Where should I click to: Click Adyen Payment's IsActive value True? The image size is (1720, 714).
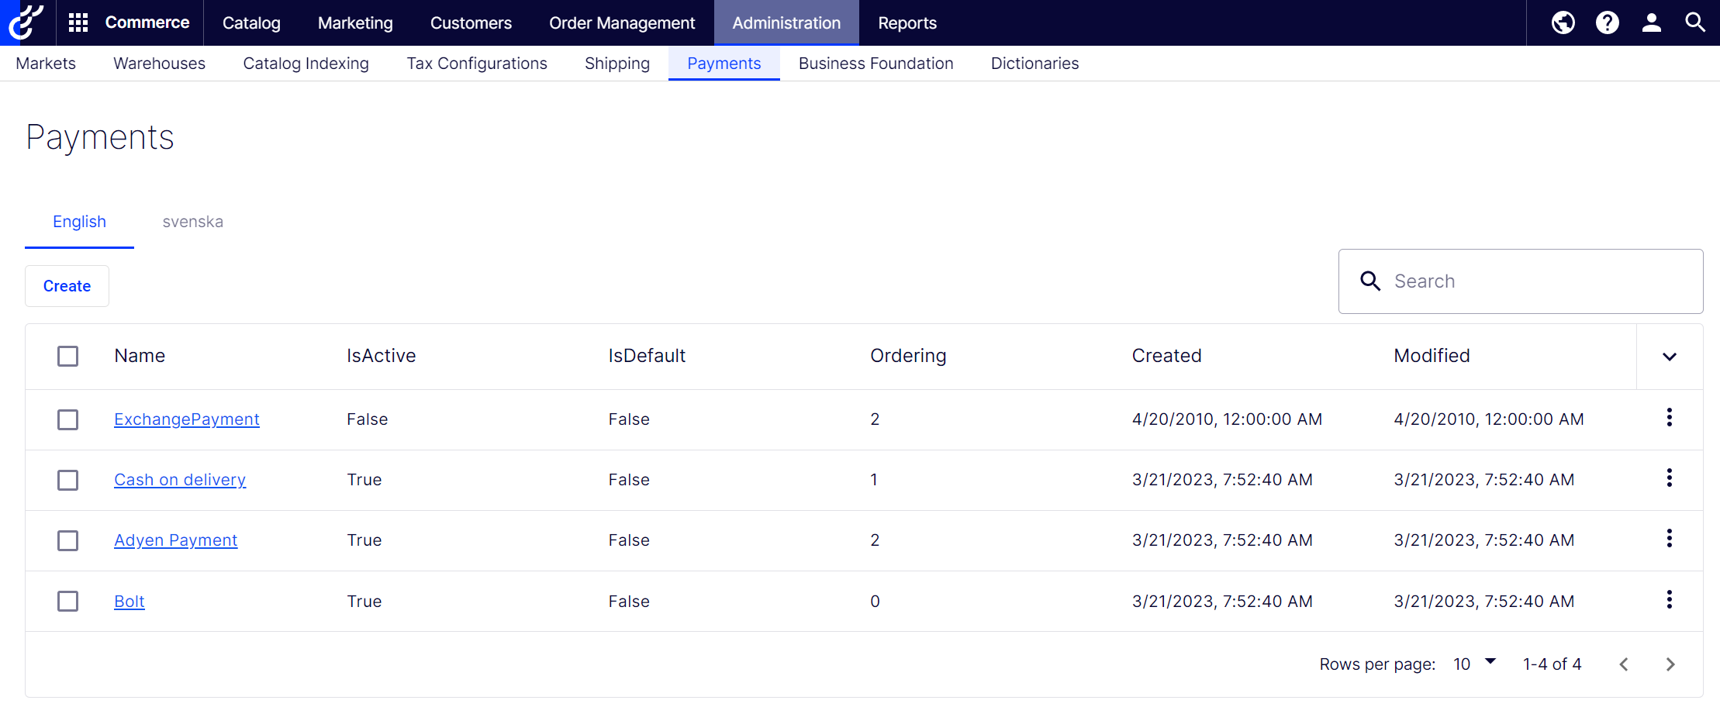coord(364,540)
